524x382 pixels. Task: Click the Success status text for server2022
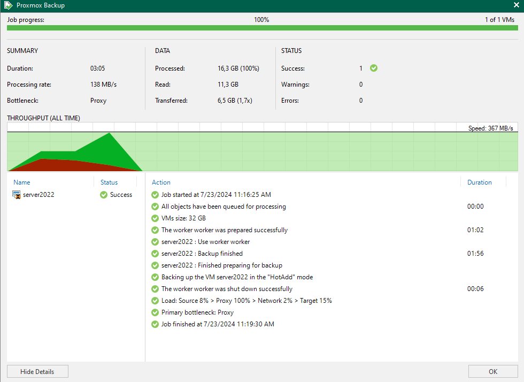[x=121, y=195]
